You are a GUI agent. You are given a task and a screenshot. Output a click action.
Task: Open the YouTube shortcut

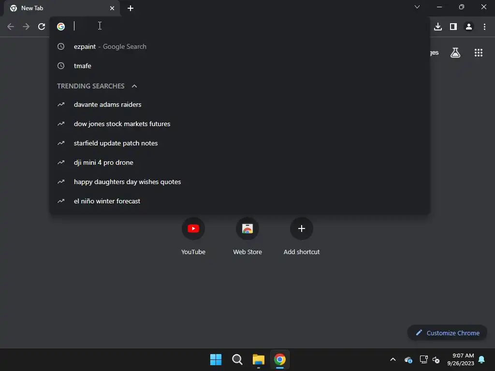click(x=193, y=236)
